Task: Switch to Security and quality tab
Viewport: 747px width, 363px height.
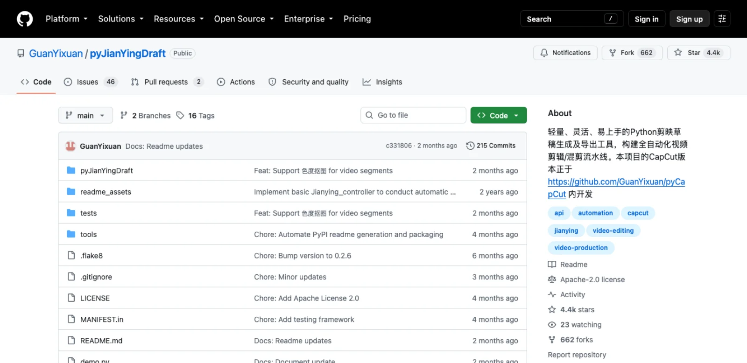Action: 309,82
